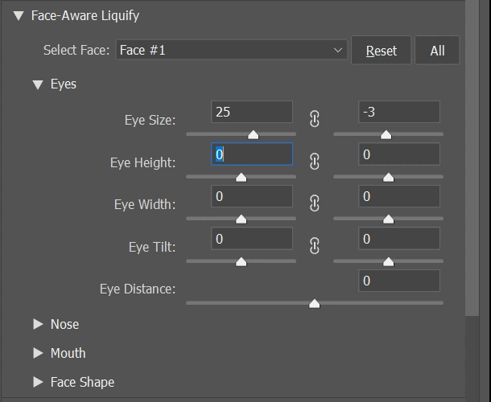The width and height of the screenshot is (491, 402).
Task: Open the Select Face dropdown
Action: pos(231,50)
